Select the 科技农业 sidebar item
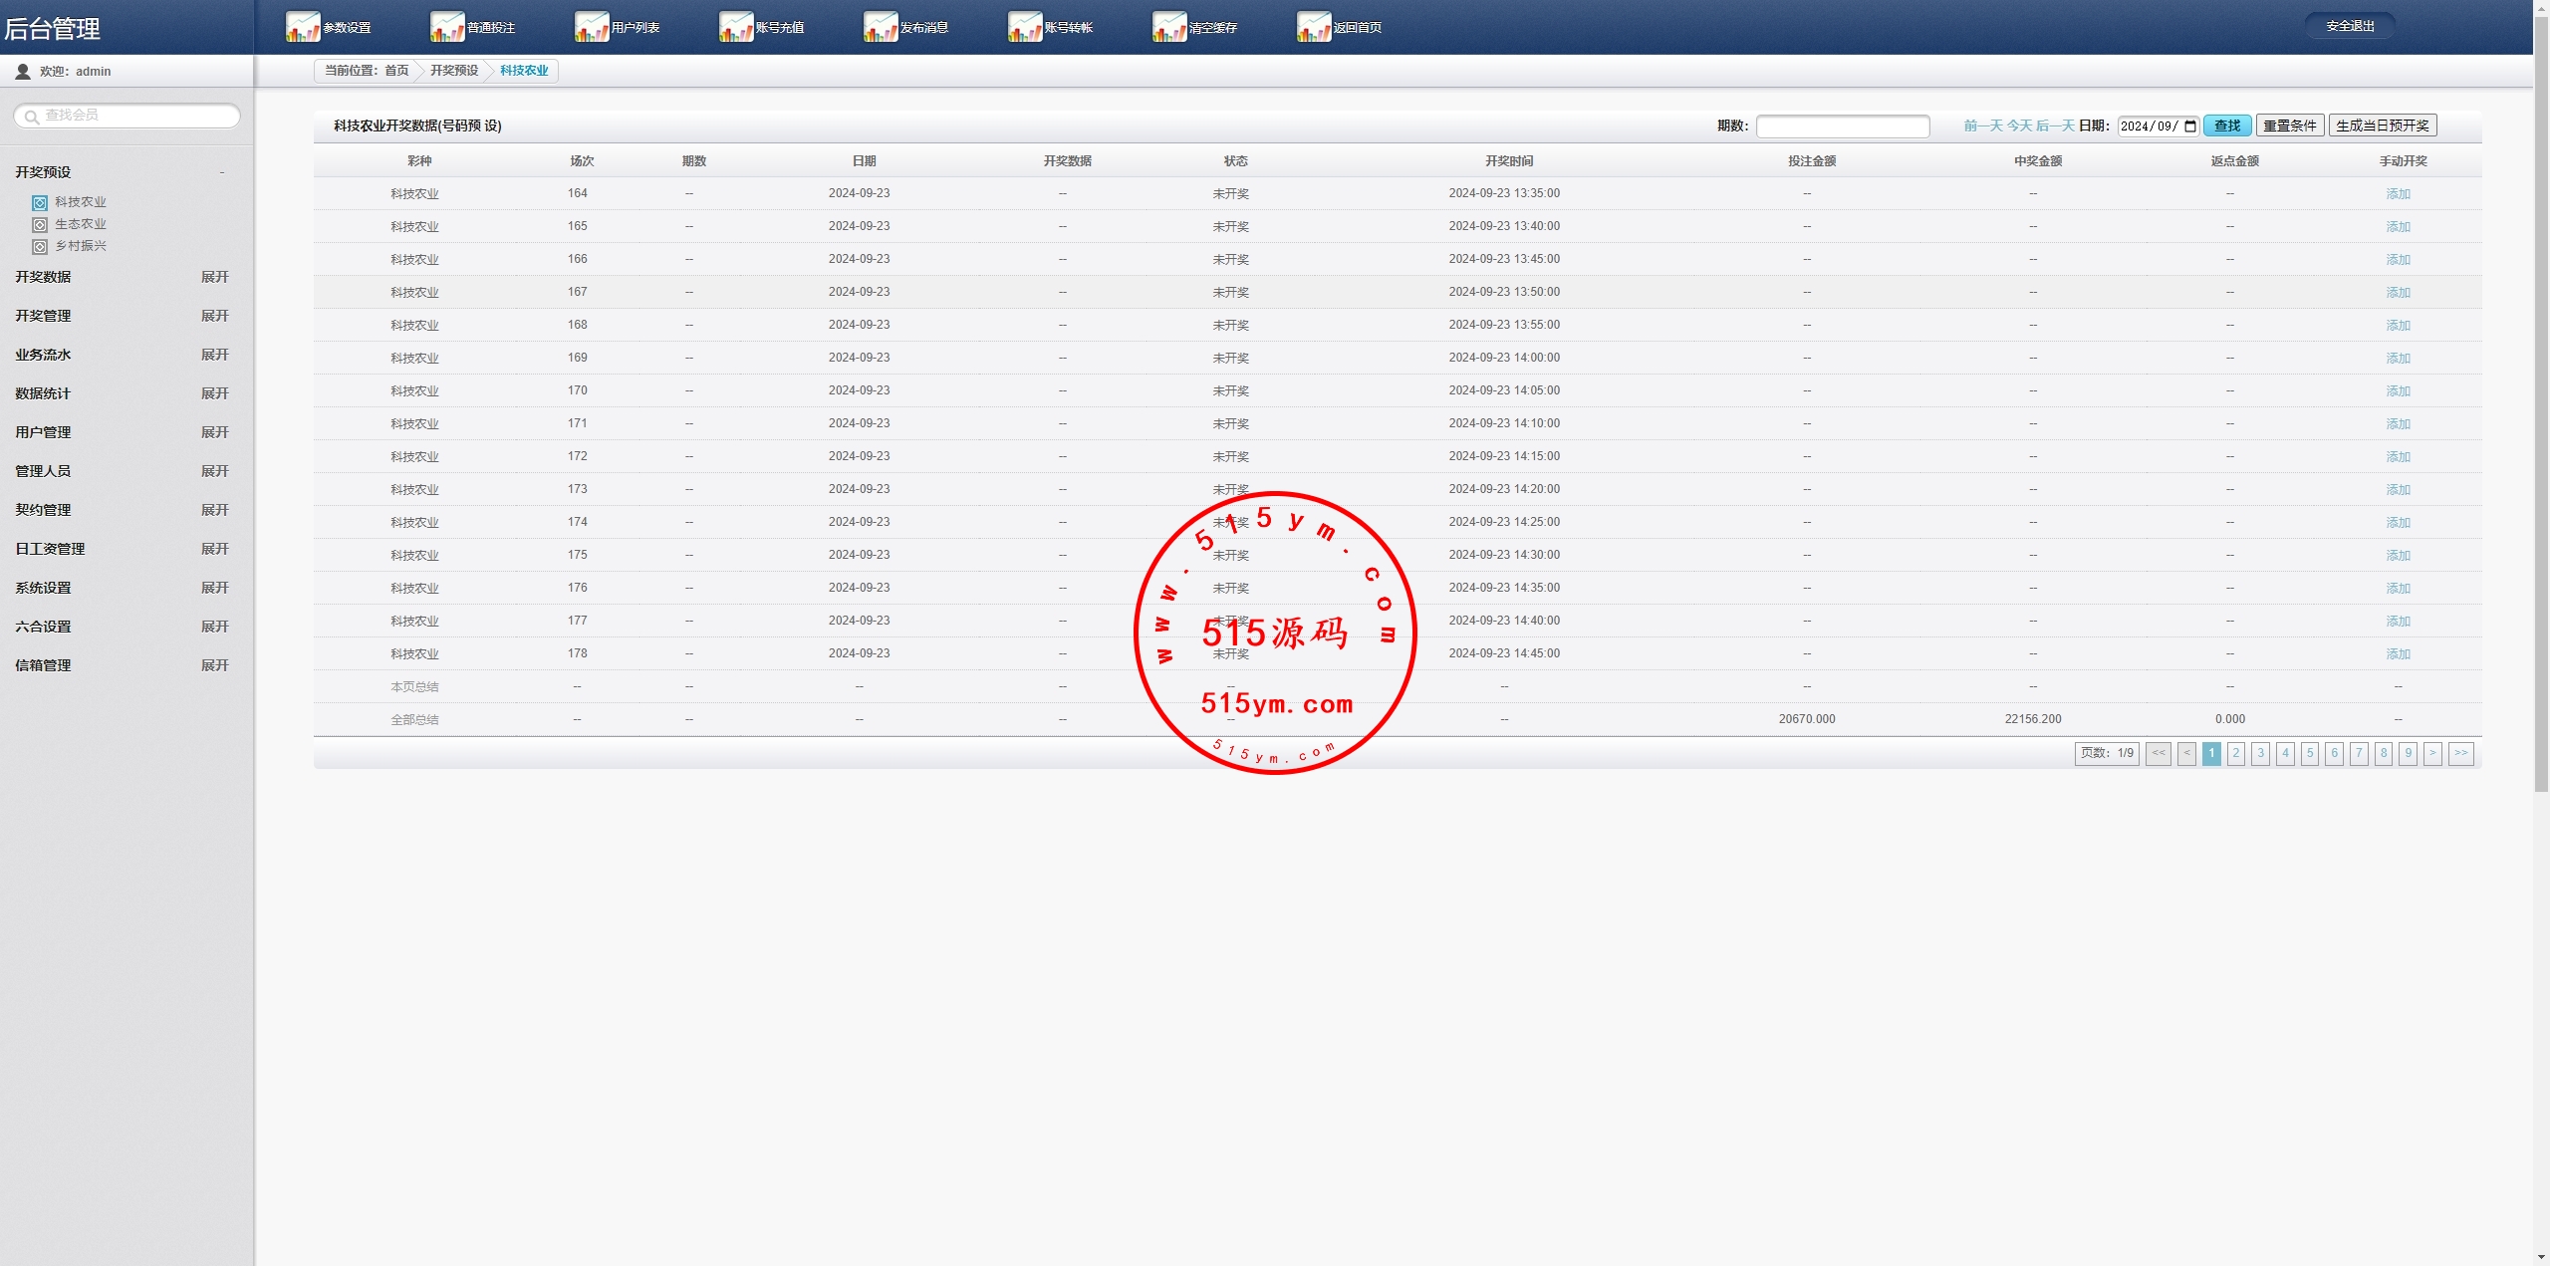The image size is (2550, 1266). pyautogui.click(x=80, y=202)
